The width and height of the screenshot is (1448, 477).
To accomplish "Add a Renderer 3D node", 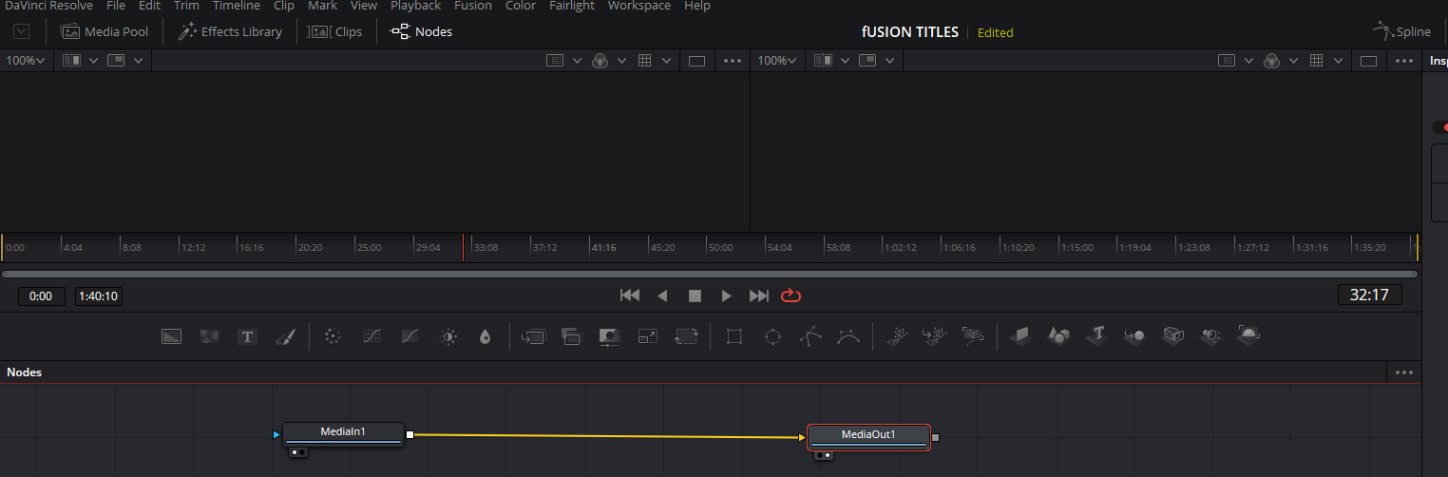I will [x=1248, y=334].
